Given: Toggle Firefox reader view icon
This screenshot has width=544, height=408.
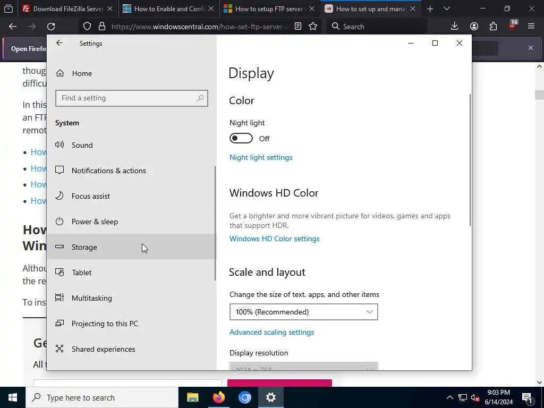Looking at the screenshot, I should pyautogui.click(x=298, y=27).
